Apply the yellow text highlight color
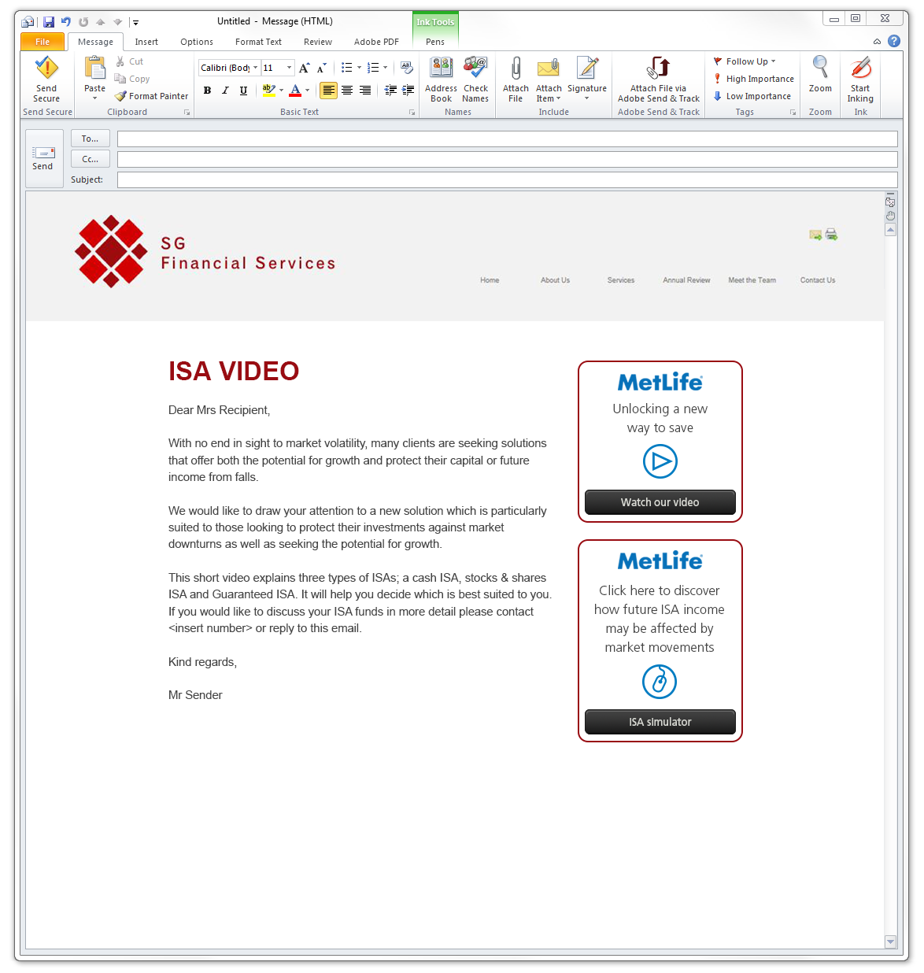This screenshot has height=973, width=924. [268, 91]
